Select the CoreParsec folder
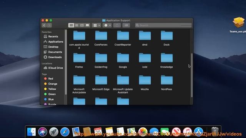246x138 pixels. tap(101, 36)
